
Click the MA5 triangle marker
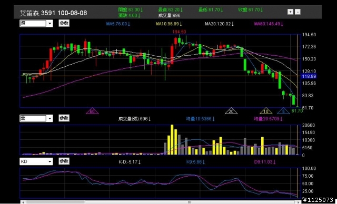click(283, 111)
